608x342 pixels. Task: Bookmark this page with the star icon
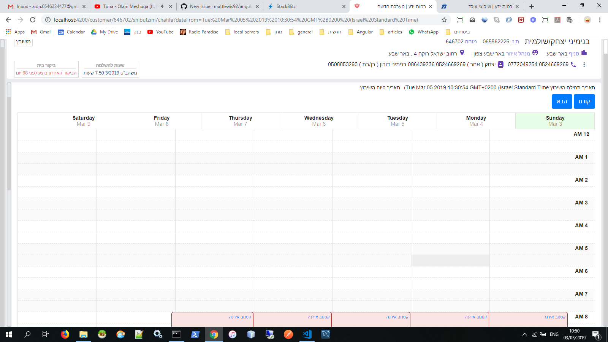pos(444,19)
